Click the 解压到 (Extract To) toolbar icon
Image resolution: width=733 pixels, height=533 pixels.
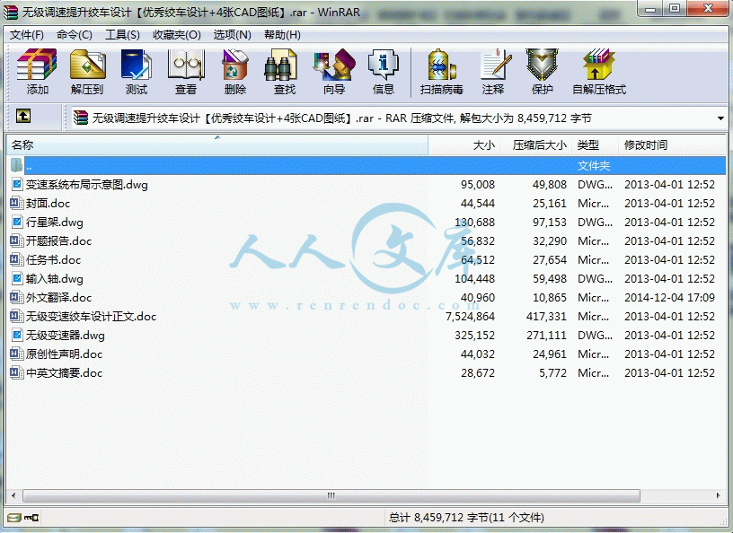point(87,65)
